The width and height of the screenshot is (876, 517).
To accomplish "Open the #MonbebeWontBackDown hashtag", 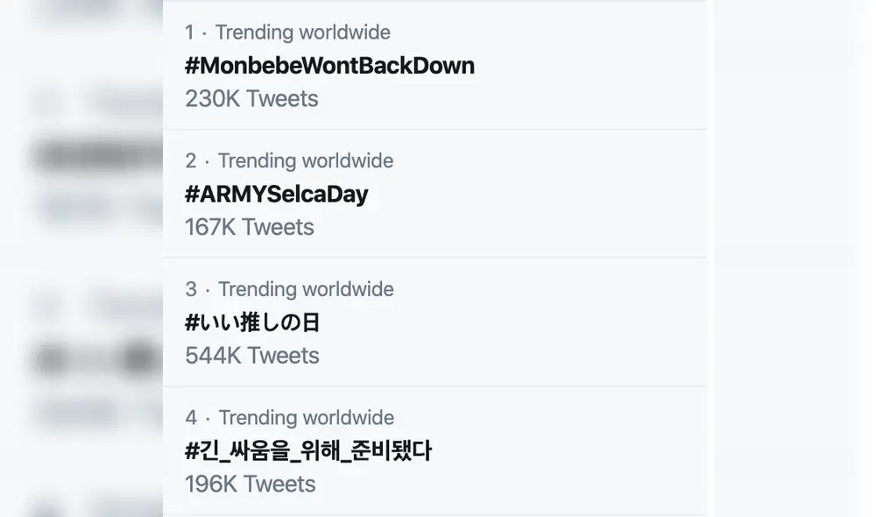I will pyautogui.click(x=329, y=66).
